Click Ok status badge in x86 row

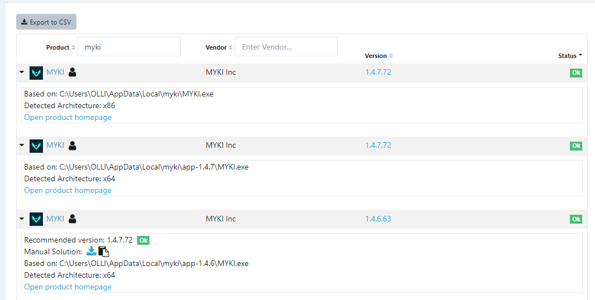576,73
